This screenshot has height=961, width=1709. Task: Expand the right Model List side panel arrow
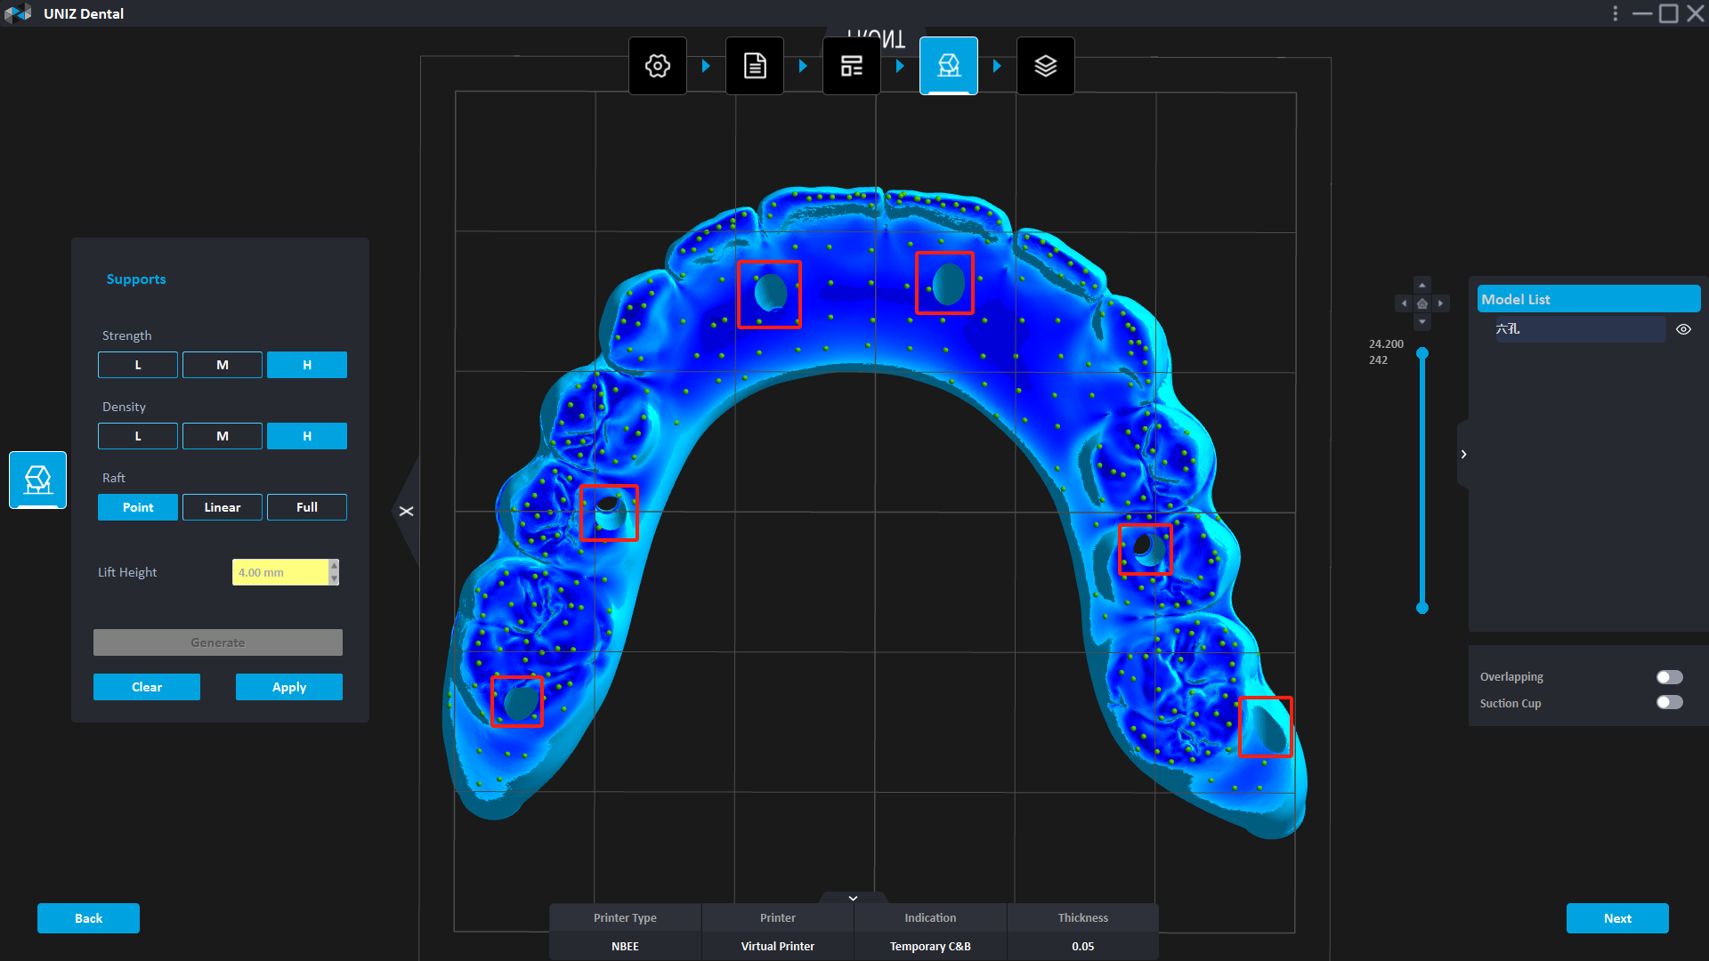coord(1463,454)
